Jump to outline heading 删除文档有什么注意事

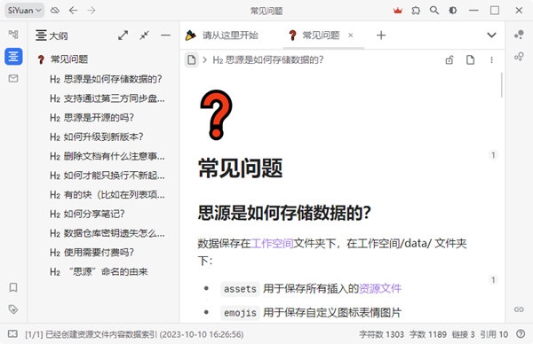click(107, 156)
